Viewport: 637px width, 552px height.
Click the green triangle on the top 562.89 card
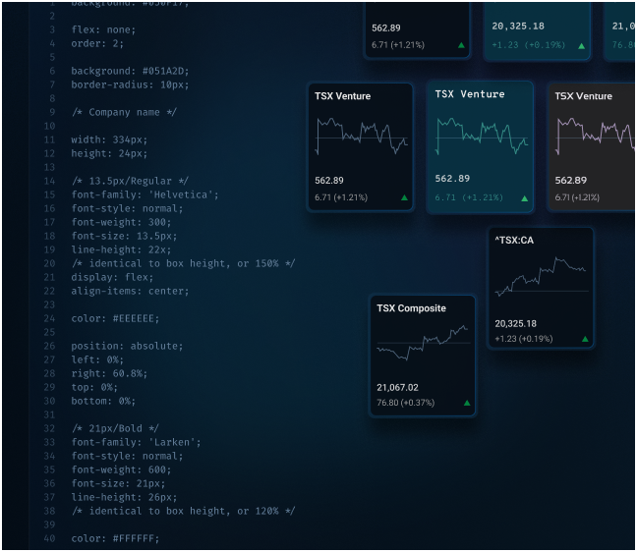coord(460,45)
